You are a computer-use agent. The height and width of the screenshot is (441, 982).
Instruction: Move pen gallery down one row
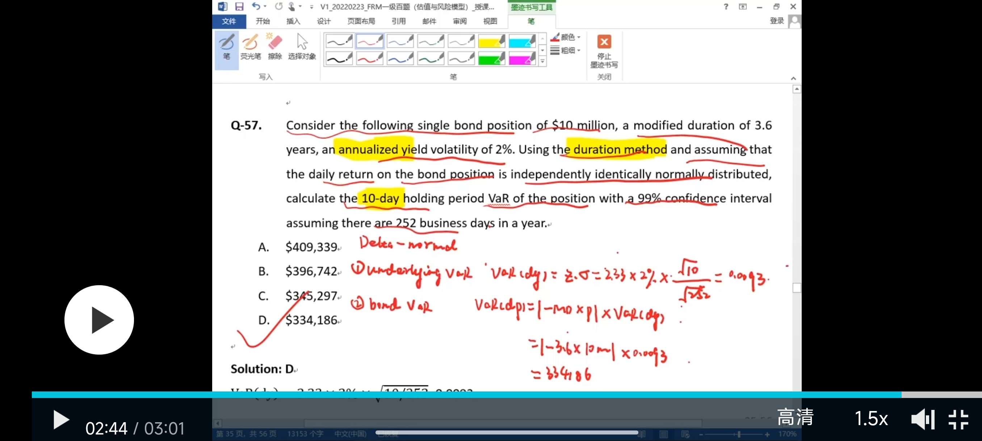[542, 50]
